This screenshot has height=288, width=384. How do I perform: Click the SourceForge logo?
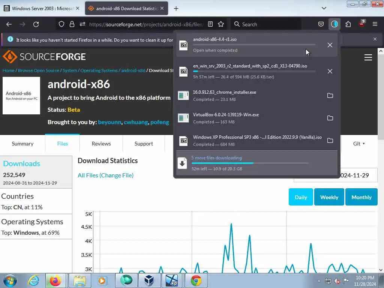[x=44, y=57]
